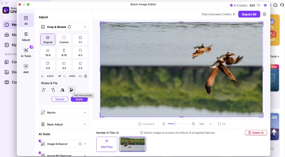Collapse the Crop & Rotate panel
The height and width of the screenshot is (157, 285).
pos(85,27)
